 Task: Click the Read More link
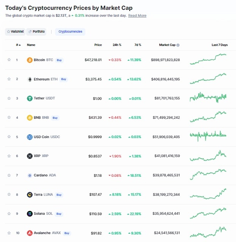137,16
